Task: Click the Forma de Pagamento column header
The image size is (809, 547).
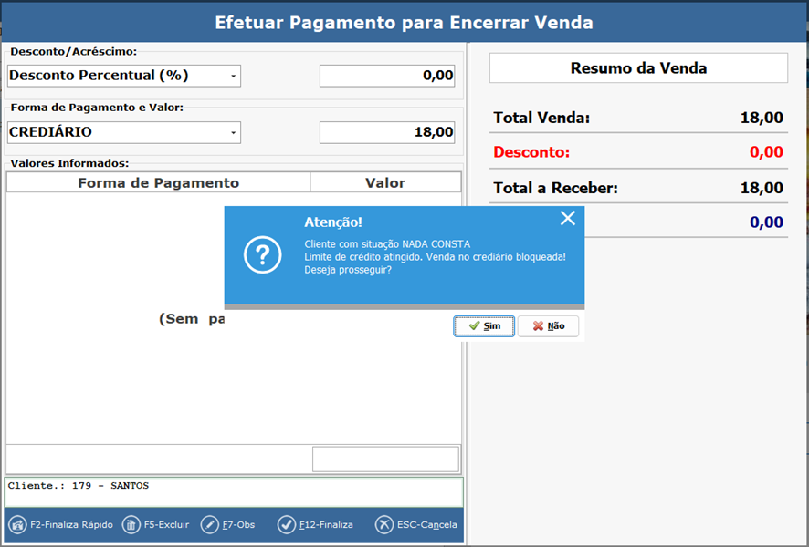Action: [158, 182]
